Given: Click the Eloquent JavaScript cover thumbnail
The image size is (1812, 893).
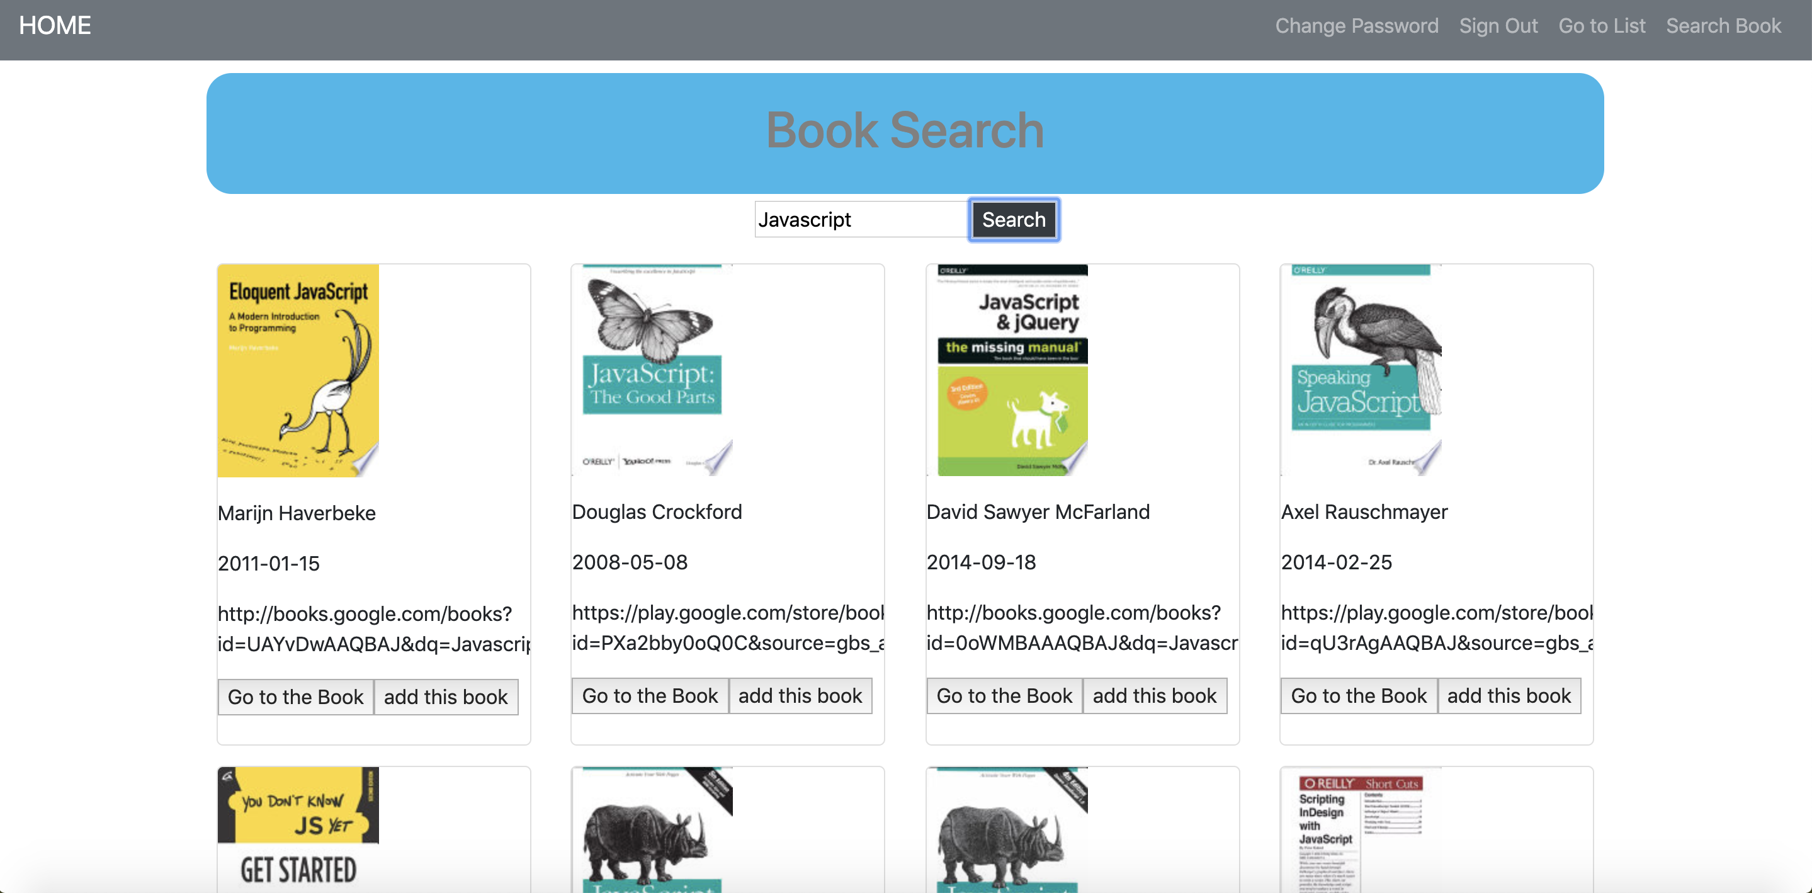Looking at the screenshot, I should pos(298,370).
